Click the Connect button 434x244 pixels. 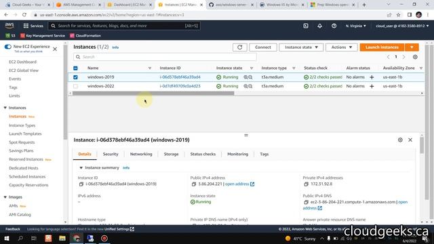pos(263,47)
